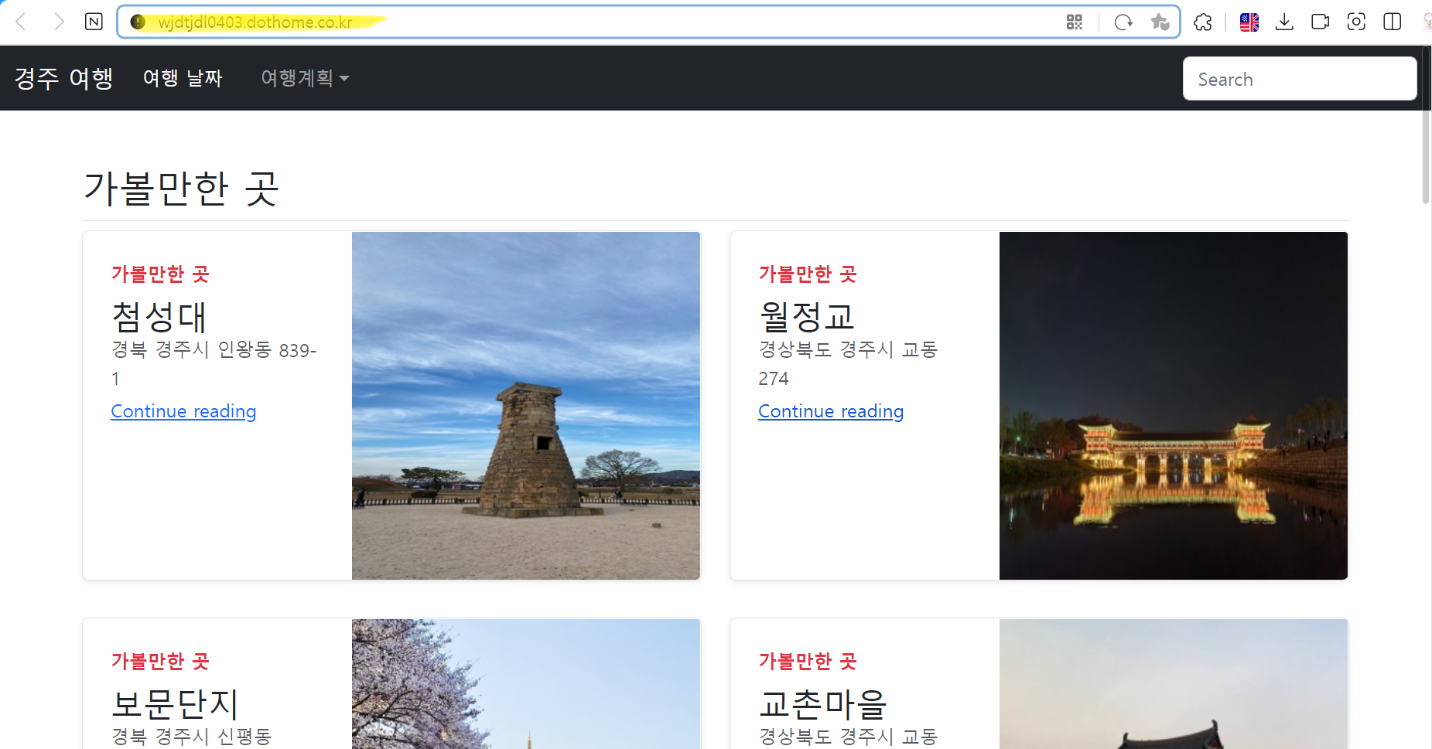Click the 첨성대 observatory photo
The image size is (1432, 749).
526,406
